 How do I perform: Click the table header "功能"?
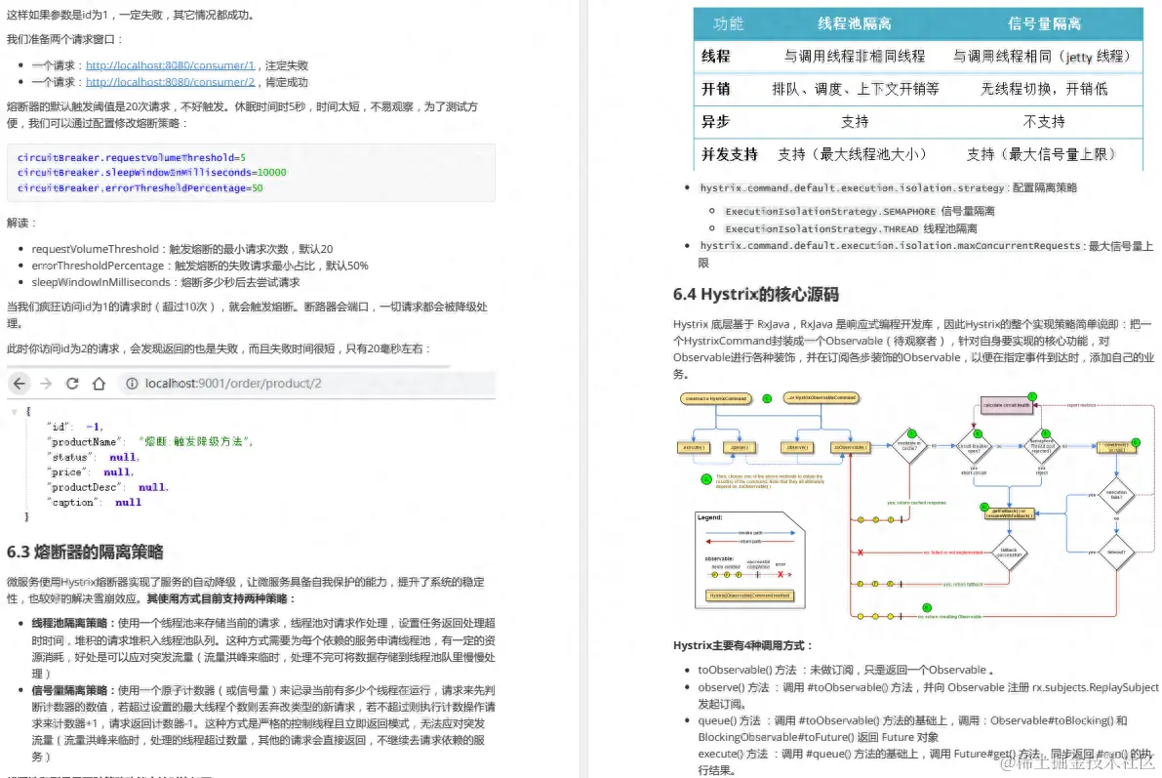click(728, 23)
